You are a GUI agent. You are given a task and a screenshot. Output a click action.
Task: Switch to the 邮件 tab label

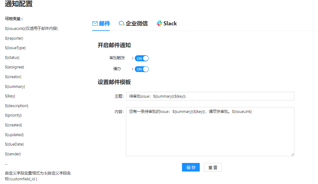[105, 23]
